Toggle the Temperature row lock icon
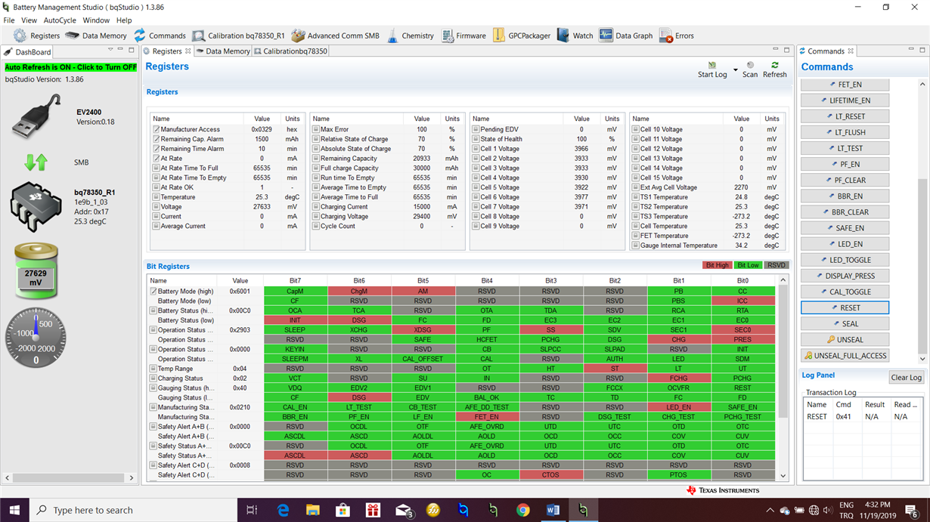930x522 pixels. pos(156,197)
